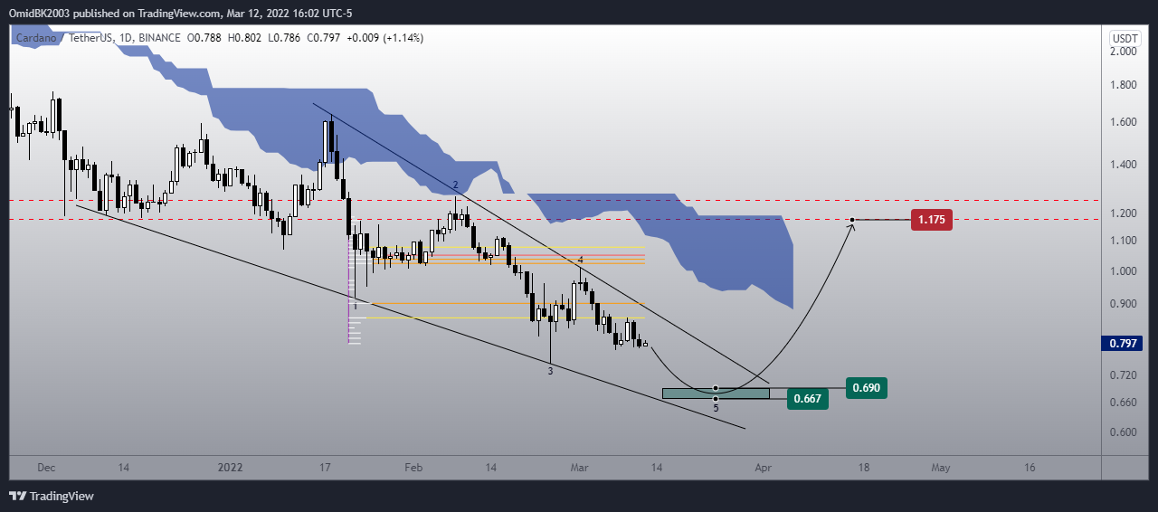The image size is (1158, 512).
Task: Click the wave label 3 below the low
Action: pos(550,372)
